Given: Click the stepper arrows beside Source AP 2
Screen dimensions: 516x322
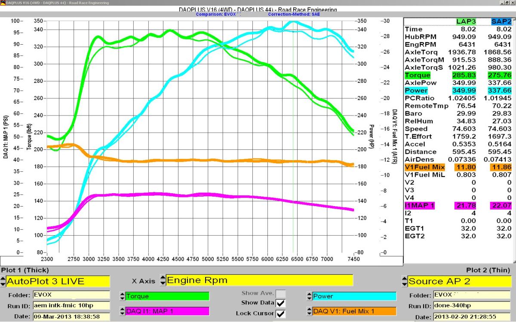Looking at the screenshot, I should coord(404,281).
